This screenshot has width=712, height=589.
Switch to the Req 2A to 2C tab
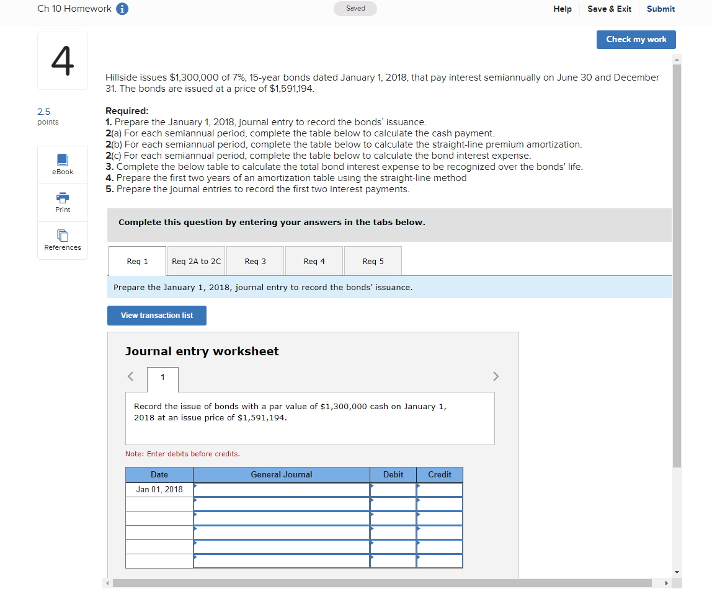click(196, 261)
